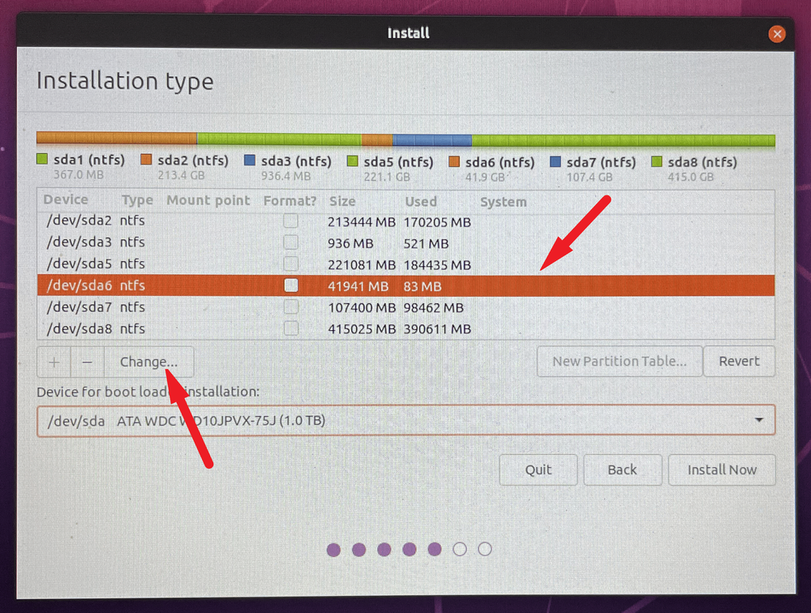Click the plus button to add a partition
The height and width of the screenshot is (613, 811).
54,362
